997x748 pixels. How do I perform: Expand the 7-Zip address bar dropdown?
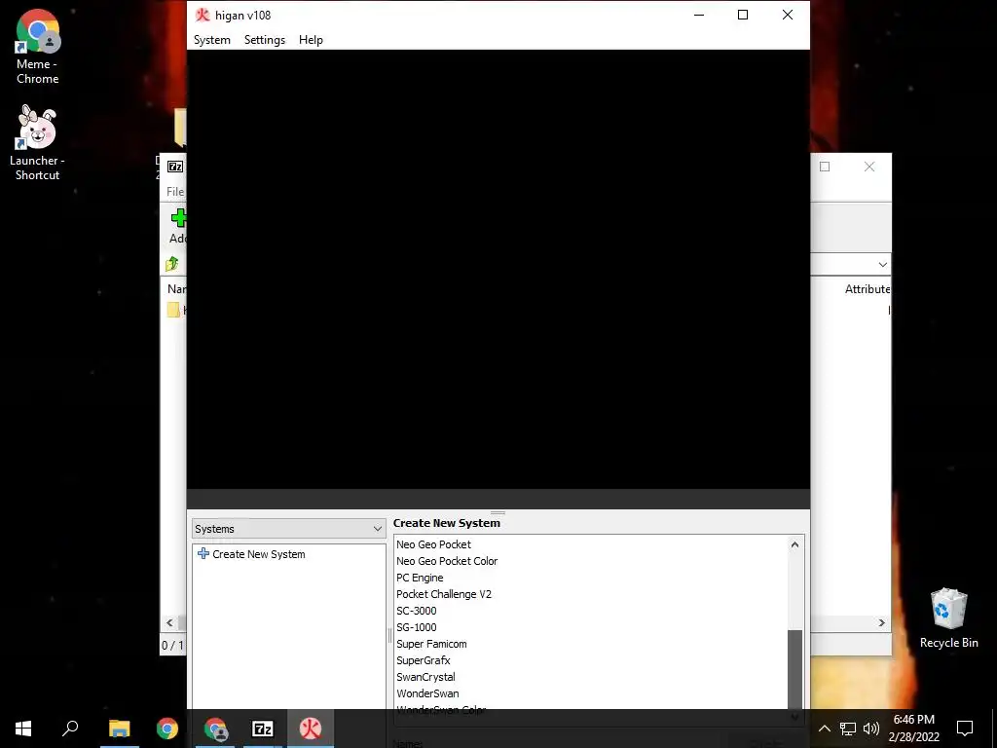[882, 264]
